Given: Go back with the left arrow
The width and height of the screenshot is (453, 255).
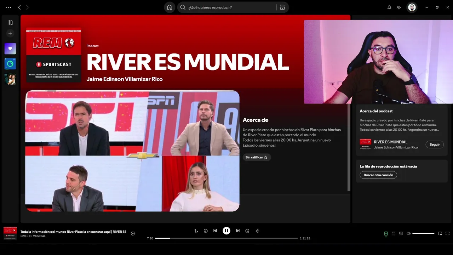Looking at the screenshot, I should tap(19, 7).
